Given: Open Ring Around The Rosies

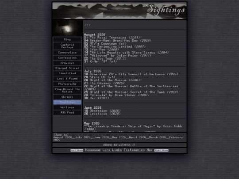Looking at the screenshot, I should pyautogui.click(x=67, y=91).
